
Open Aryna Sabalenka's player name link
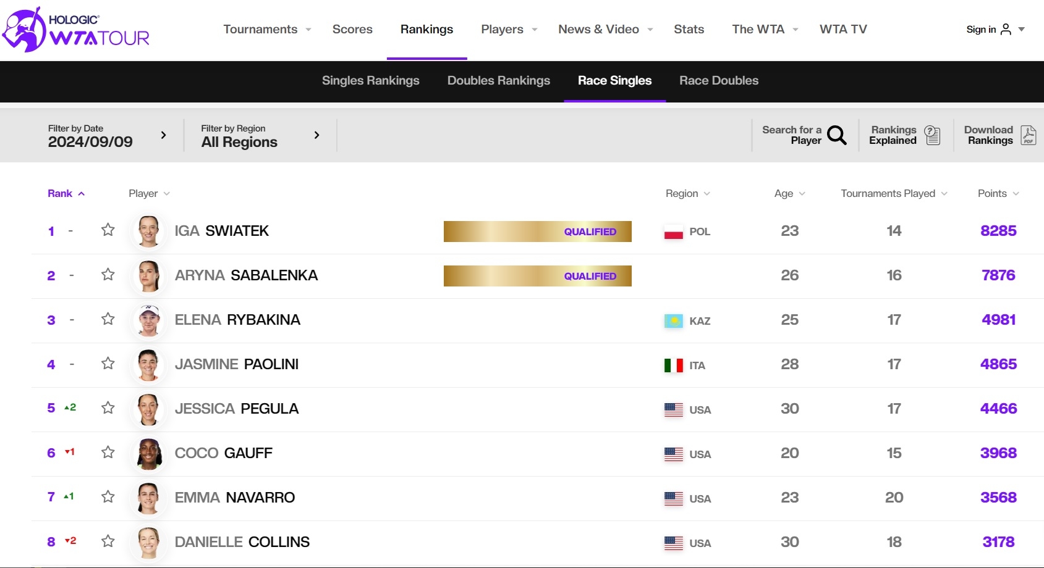[246, 275]
